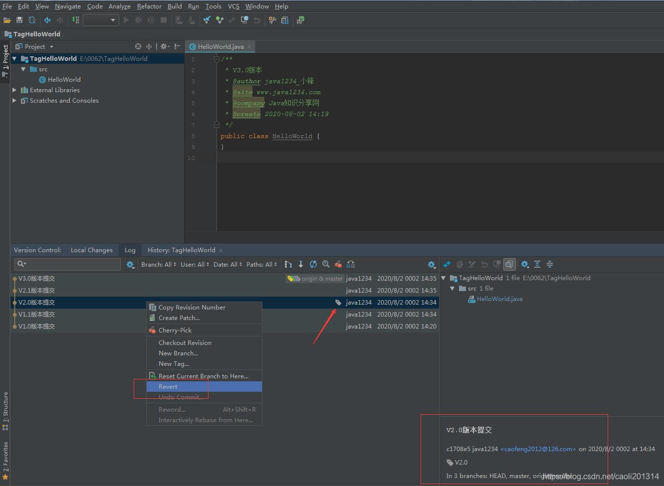Image resolution: width=664 pixels, height=486 pixels.
Task: Click the Go To Hash down-arrow icon
Action: point(301,264)
